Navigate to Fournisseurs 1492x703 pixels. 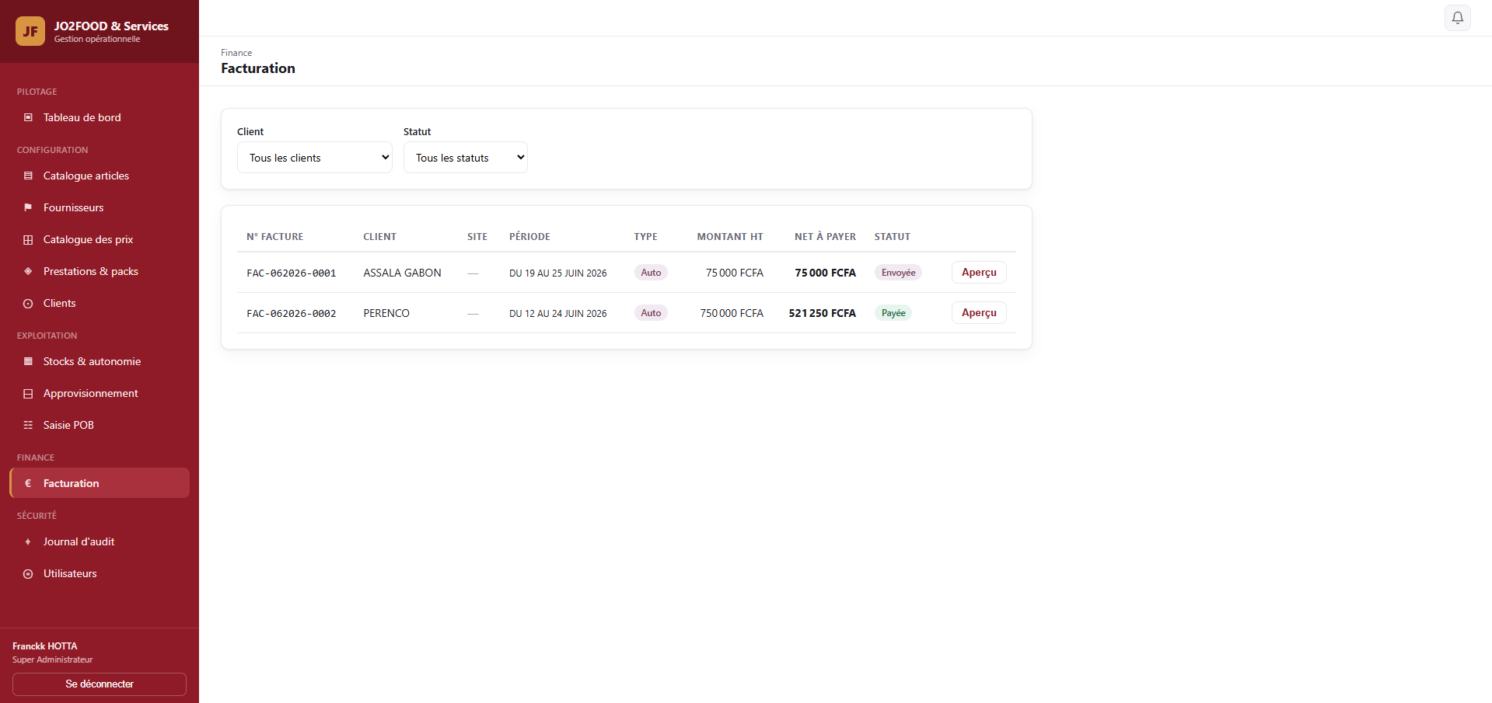[100, 207]
